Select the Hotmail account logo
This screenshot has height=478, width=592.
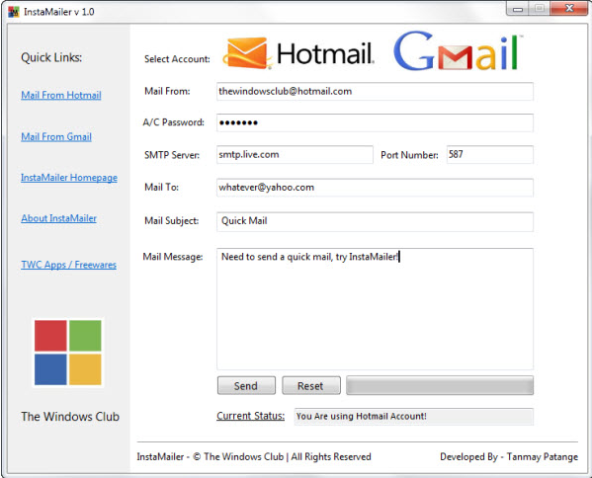pyautogui.click(x=298, y=53)
